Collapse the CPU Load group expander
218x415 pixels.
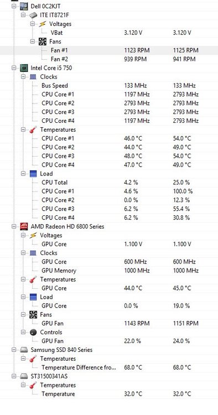point(23,174)
